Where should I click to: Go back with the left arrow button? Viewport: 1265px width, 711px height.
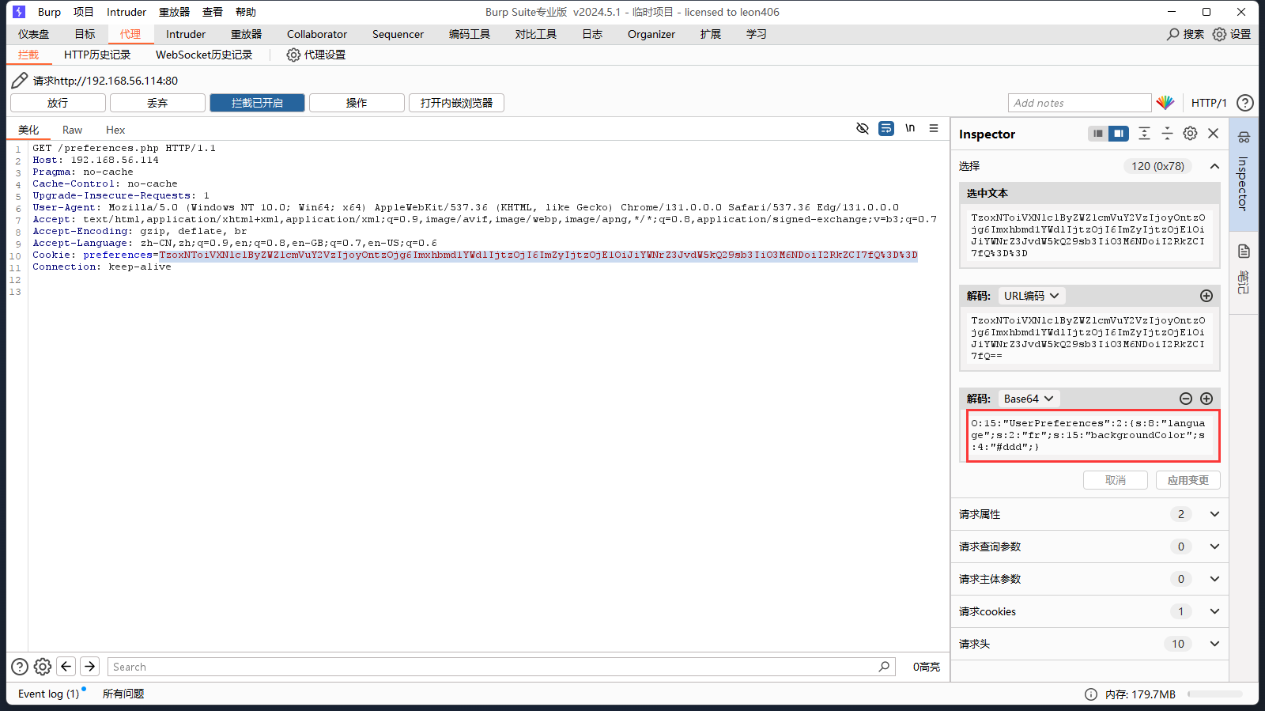[66, 667]
